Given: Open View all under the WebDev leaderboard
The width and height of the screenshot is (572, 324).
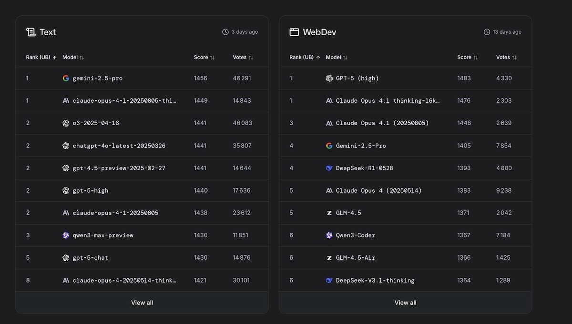Looking at the screenshot, I should (x=405, y=303).
